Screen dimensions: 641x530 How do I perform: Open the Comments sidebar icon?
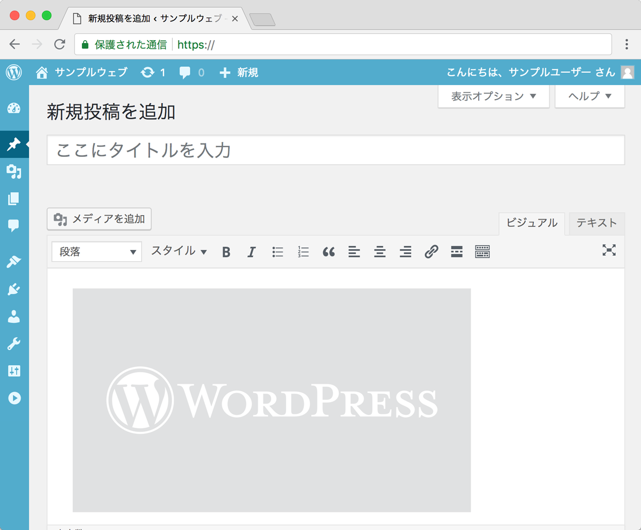14,225
